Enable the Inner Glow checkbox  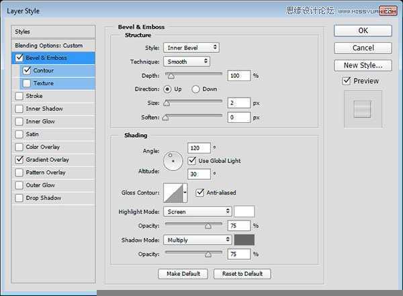pos(19,121)
